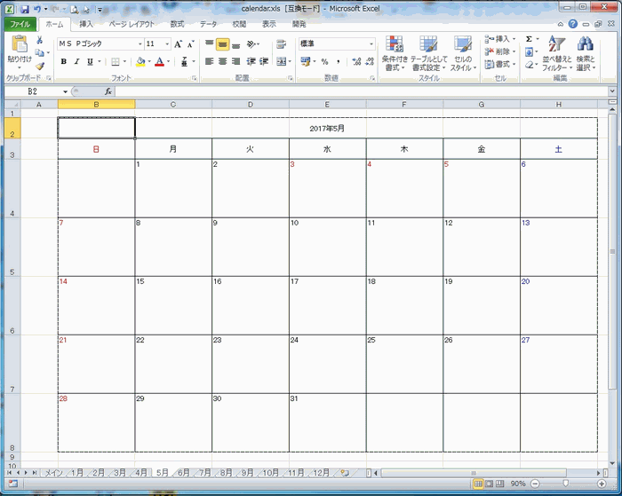Open the 6月 worksheet tab
622x496 pixels.
click(x=183, y=473)
